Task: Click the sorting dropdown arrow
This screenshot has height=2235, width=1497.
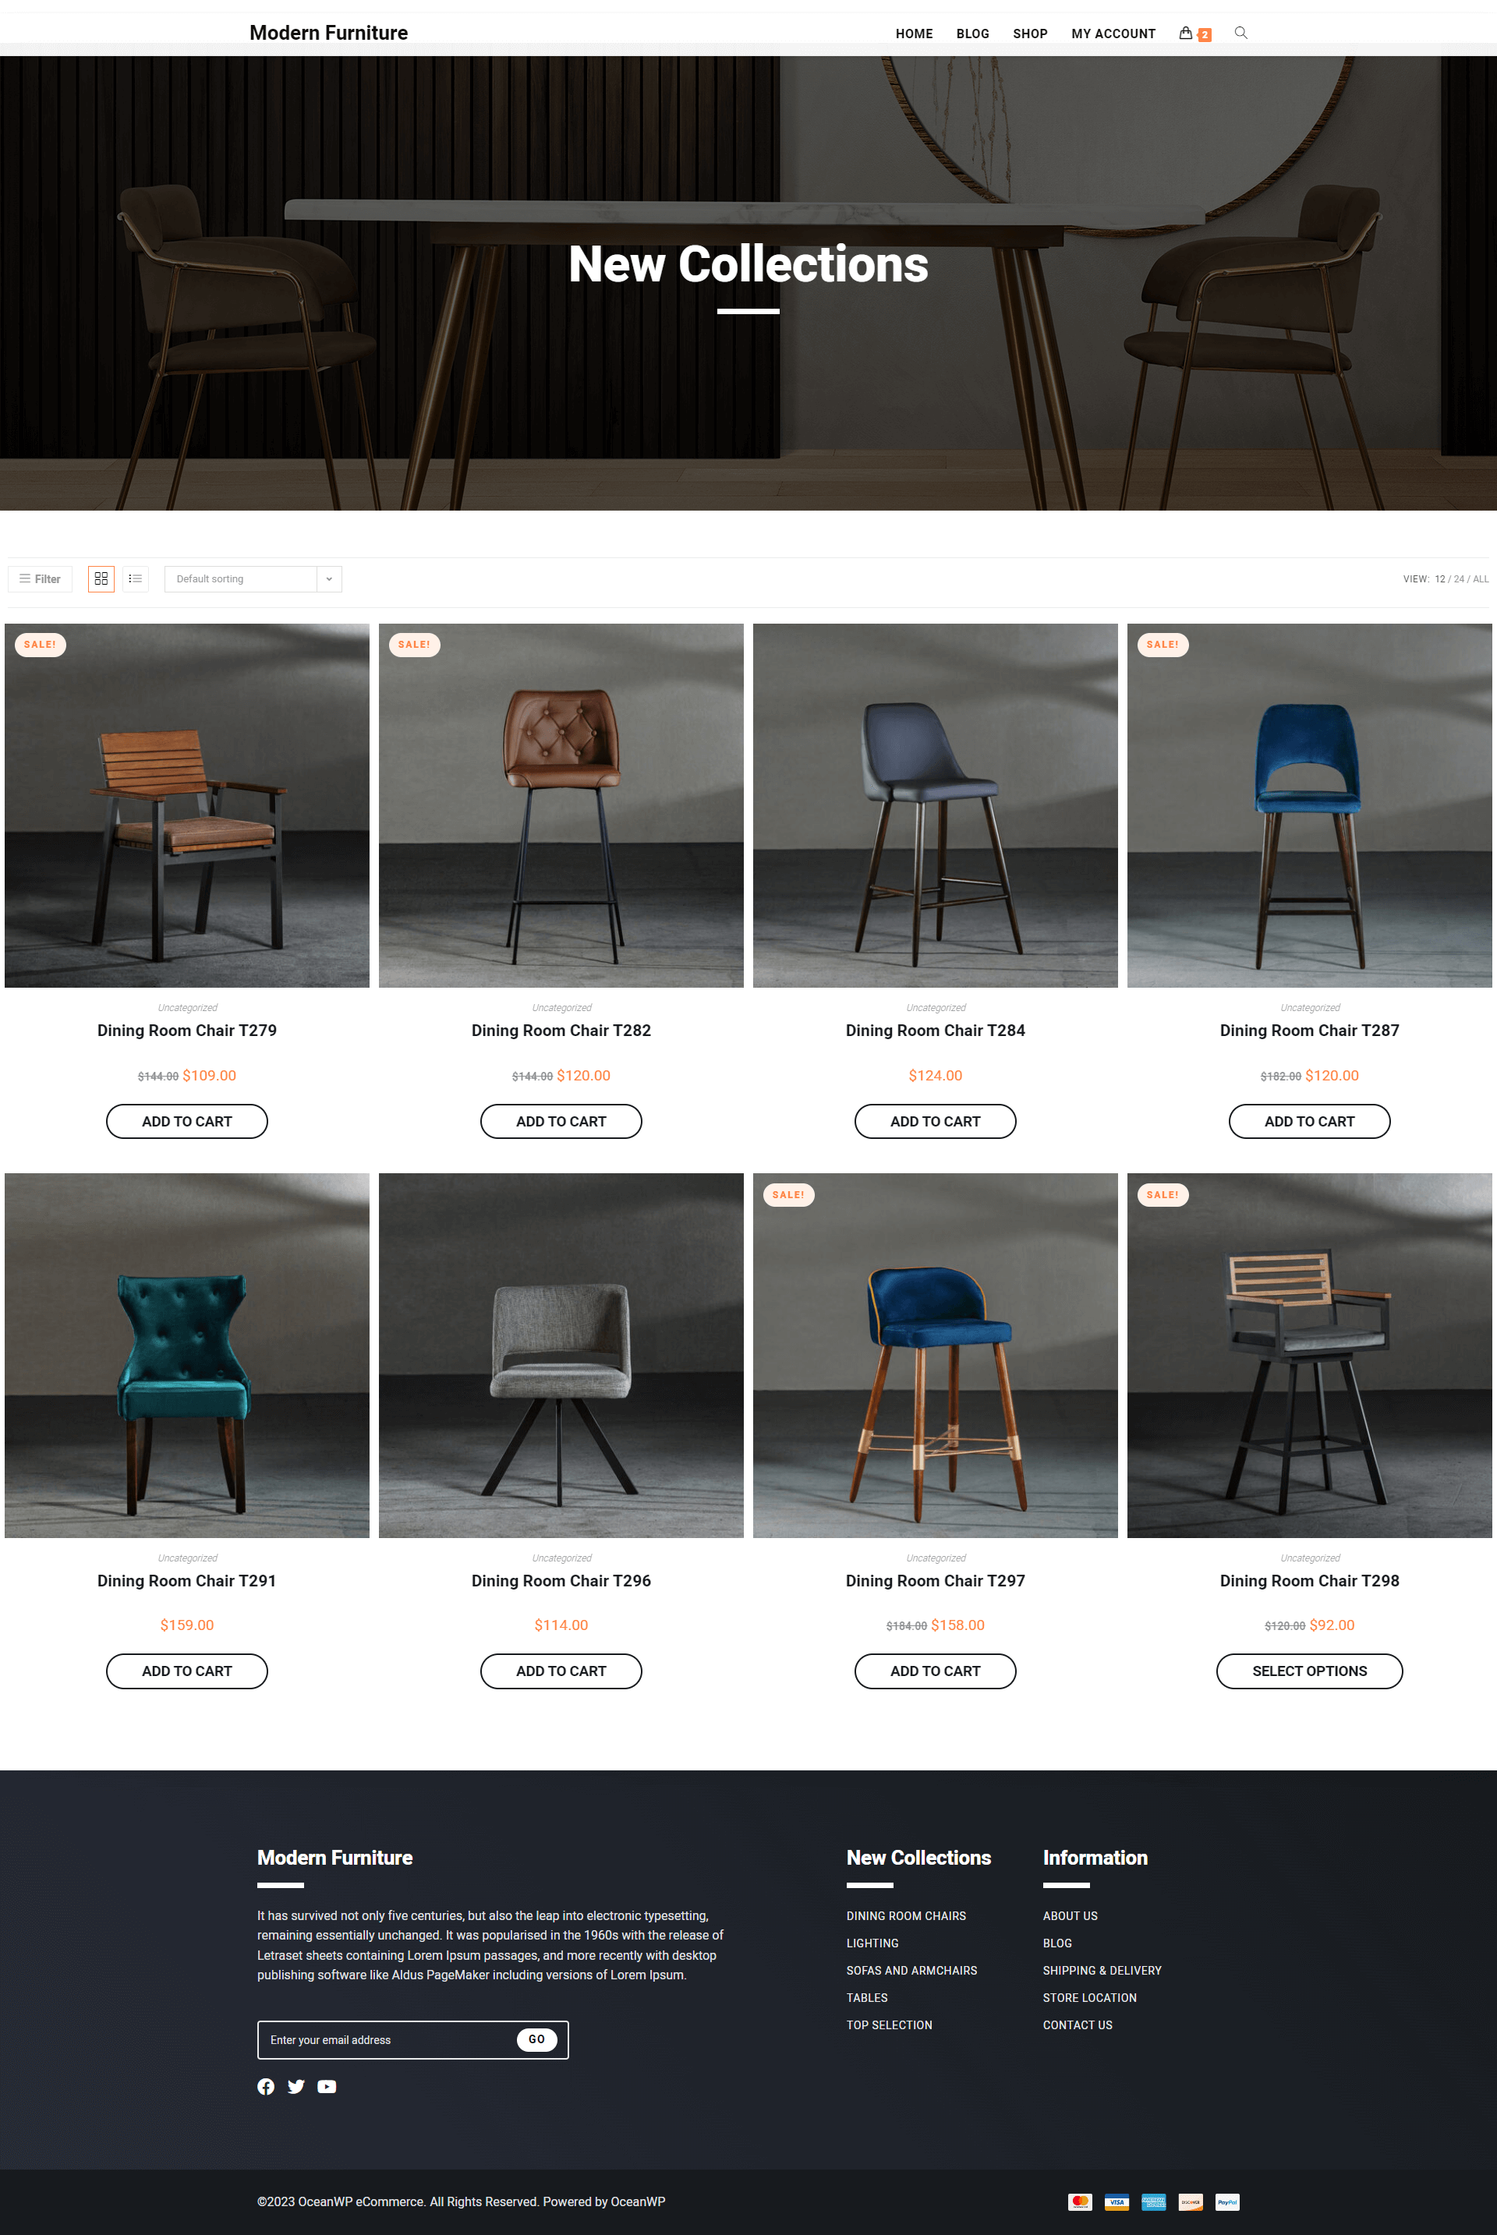Action: click(329, 578)
